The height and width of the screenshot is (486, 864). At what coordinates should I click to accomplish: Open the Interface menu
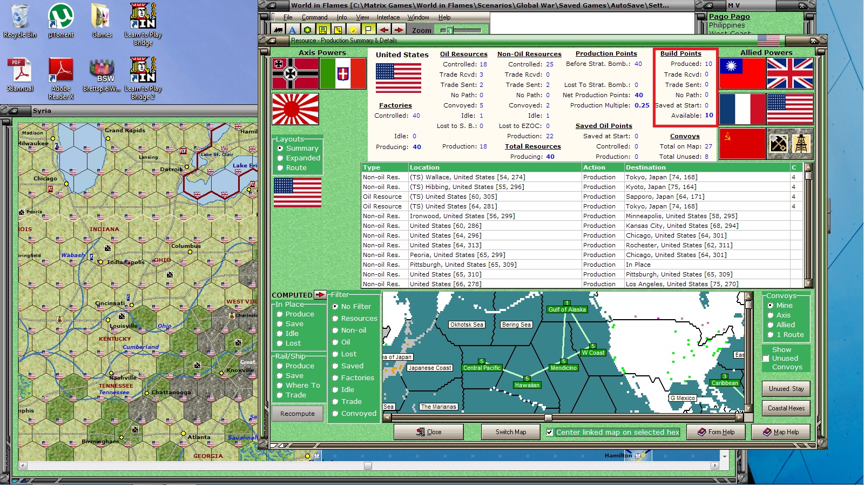pyautogui.click(x=388, y=17)
